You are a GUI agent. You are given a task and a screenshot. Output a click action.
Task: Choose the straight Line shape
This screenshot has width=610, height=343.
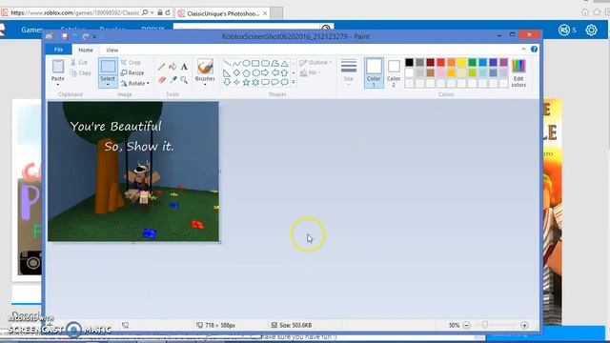point(227,64)
